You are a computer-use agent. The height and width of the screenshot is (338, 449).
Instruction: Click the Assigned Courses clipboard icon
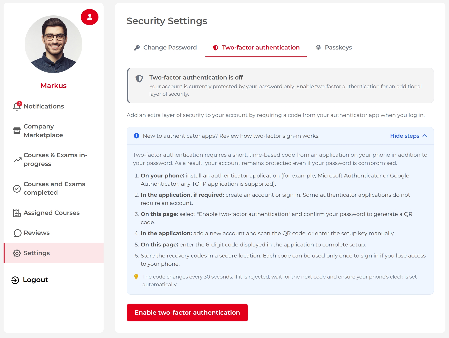point(17,213)
